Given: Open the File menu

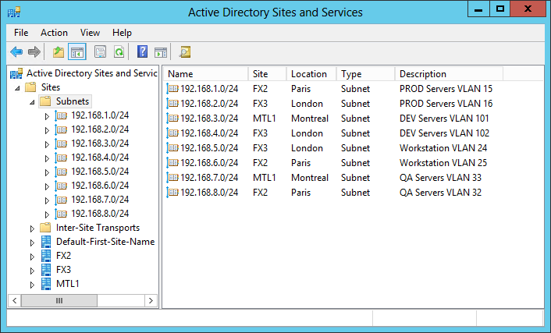Looking at the screenshot, I should pos(21,33).
